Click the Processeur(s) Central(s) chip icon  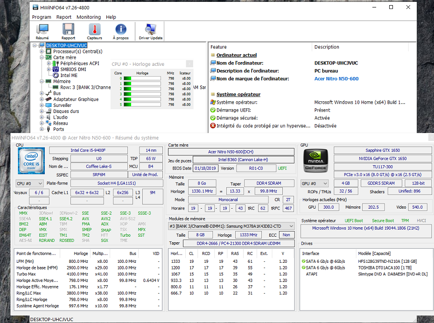pos(49,51)
